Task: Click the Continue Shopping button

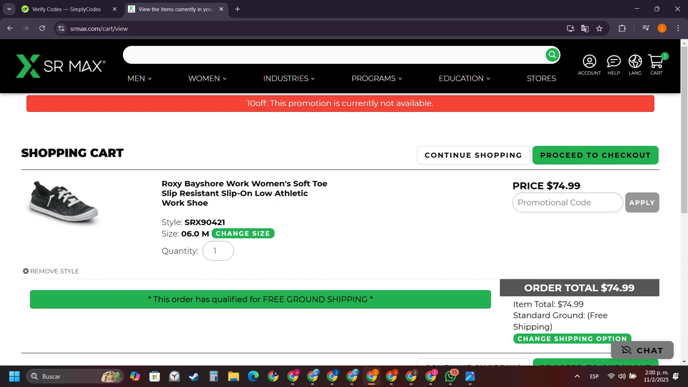Action: click(x=473, y=155)
